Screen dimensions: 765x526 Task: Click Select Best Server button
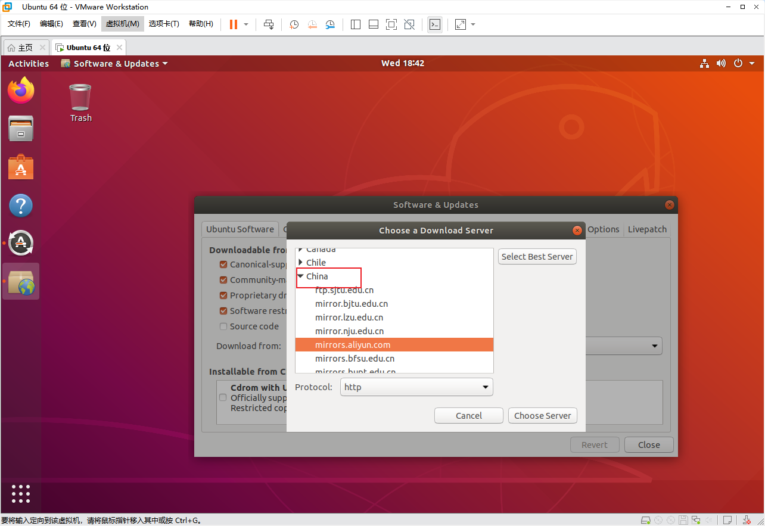point(537,257)
